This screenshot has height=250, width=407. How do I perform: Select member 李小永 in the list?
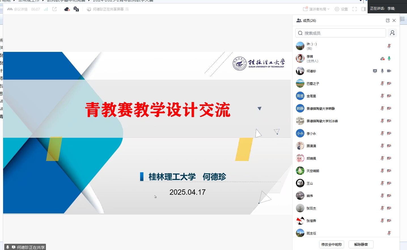pyautogui.click(x=311, y=134)
